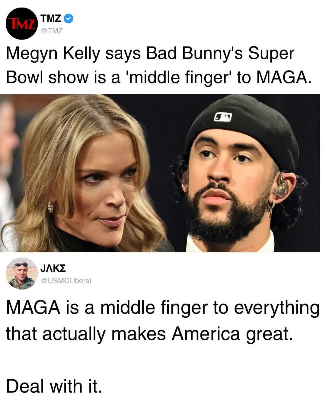
Task: Click the word MAGA ending the TMZ tweet
Action: pyautogui.click(x=283, y=78)
